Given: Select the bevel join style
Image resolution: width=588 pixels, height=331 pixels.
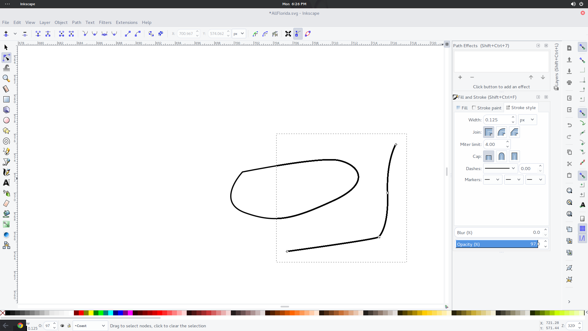Looking at the screenshot, I should (x=514, y=132).
